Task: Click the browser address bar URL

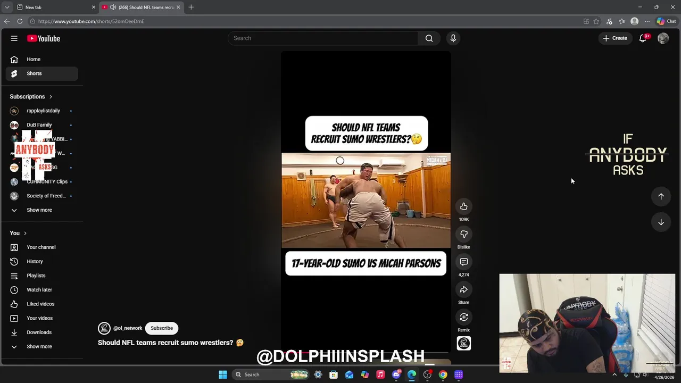Action: pos(91,21)
